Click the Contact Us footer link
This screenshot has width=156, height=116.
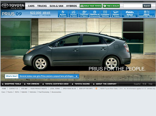point(13,88)
